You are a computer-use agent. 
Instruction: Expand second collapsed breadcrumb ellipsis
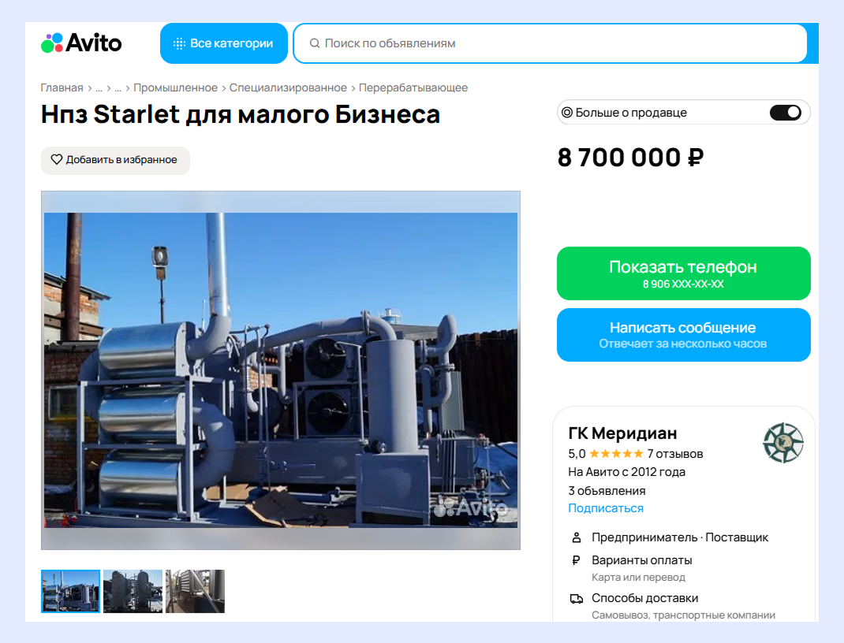point(118,89)
